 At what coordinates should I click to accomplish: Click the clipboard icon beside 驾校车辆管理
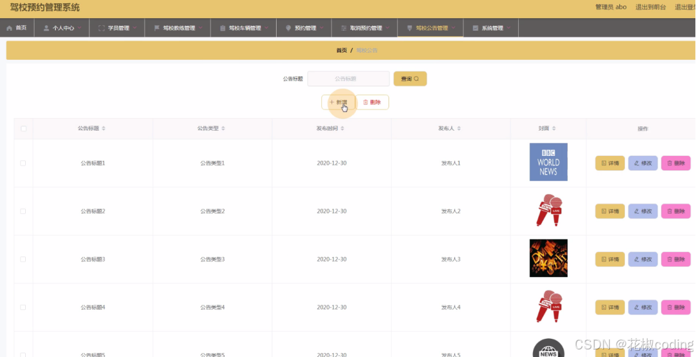(223, 28)
